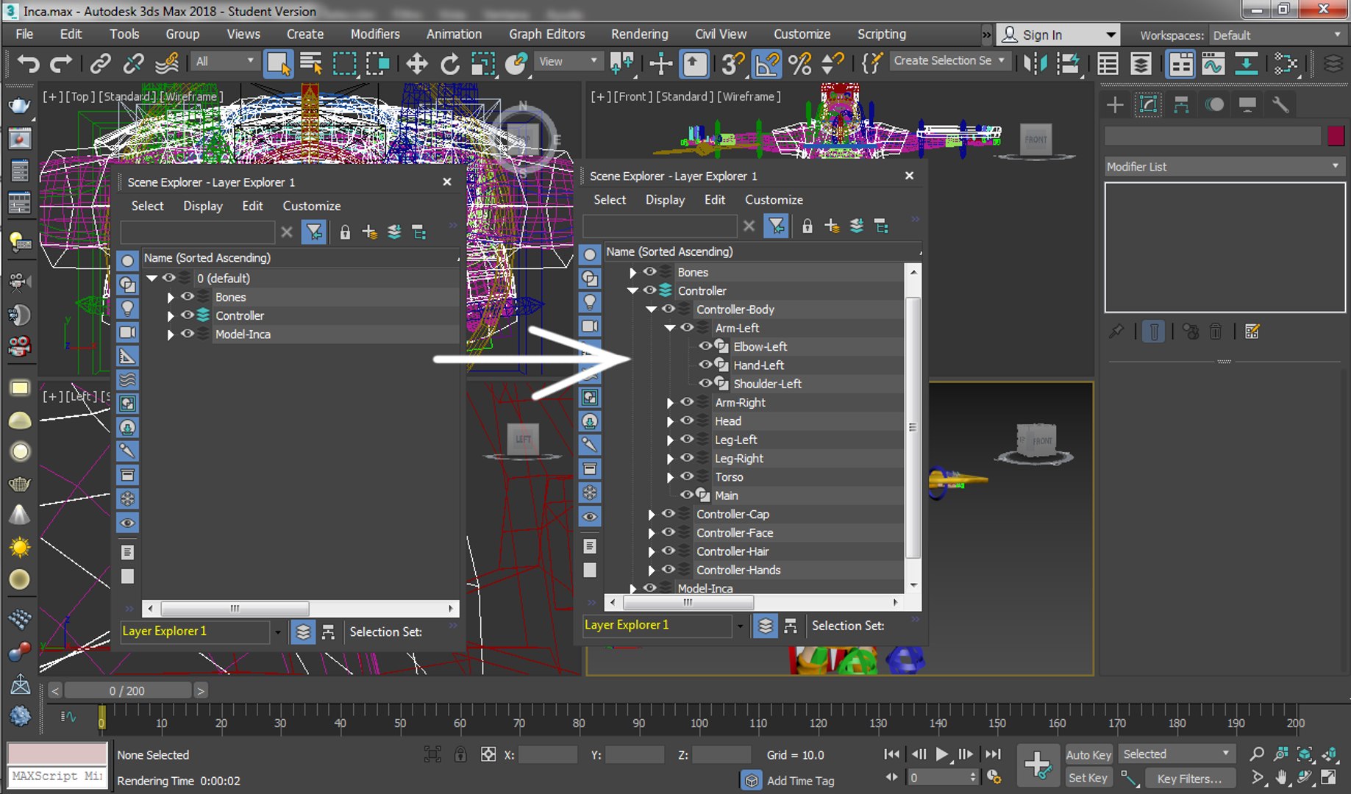
Task: Expand the Bones layer in left explorer
Action: click(171, 298)
